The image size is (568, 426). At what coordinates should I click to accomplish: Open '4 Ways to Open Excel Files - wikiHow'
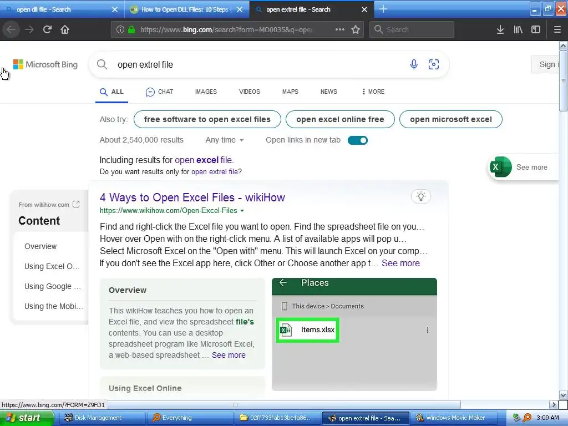192,197
